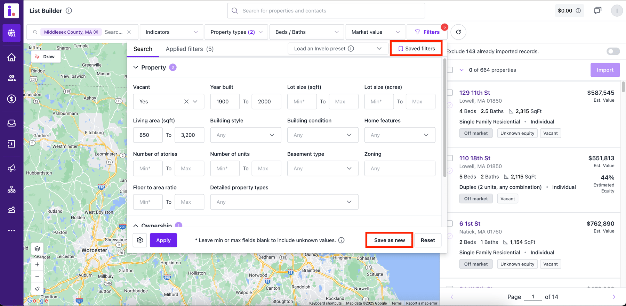The image size is (626, 306).
Task: Zoom in on the map with plus
Action: point(37,264)
